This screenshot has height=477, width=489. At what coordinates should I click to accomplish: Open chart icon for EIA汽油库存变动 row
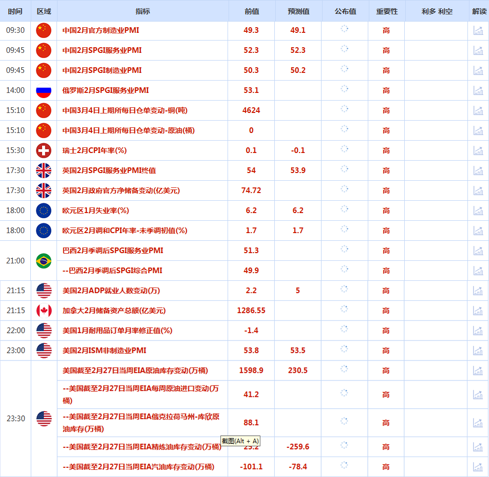coord(478,467)
